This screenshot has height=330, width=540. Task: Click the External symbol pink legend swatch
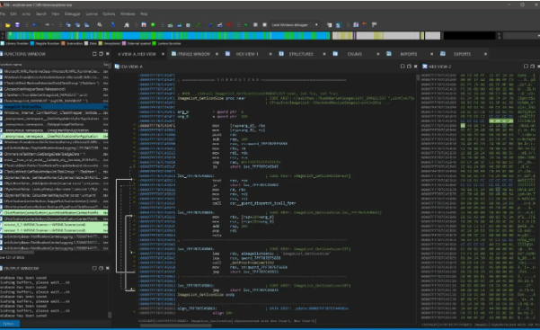click(124, 43)
